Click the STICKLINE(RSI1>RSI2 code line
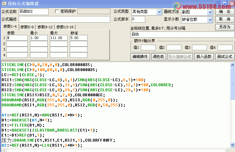Image resolution: width=235 pixels, height=152 pixels. [53, 95]
